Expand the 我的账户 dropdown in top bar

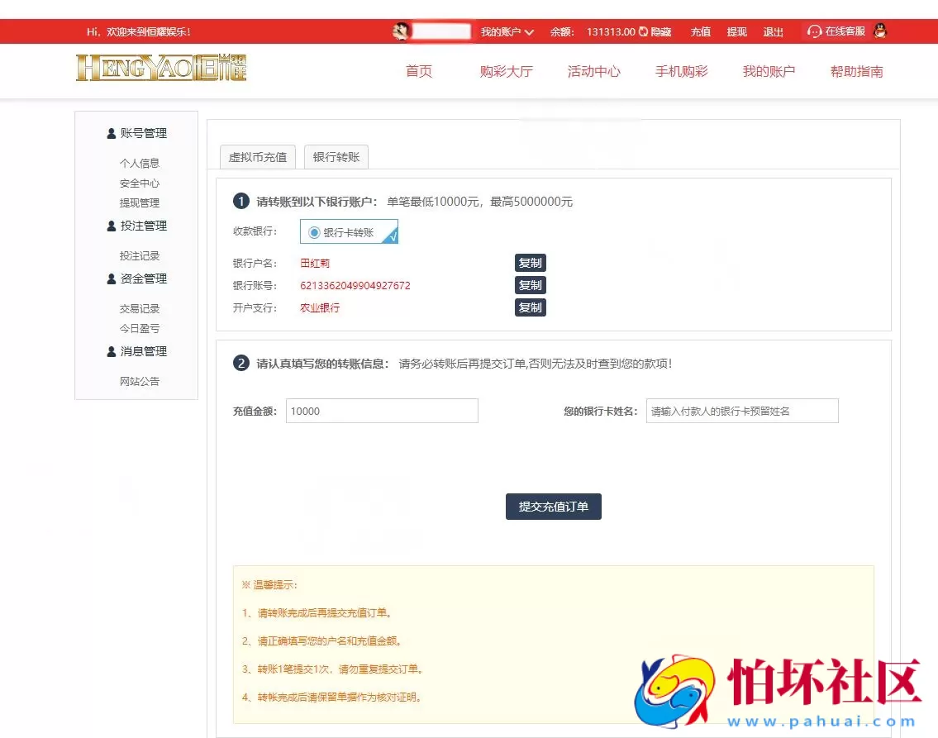tap(507, 31)
